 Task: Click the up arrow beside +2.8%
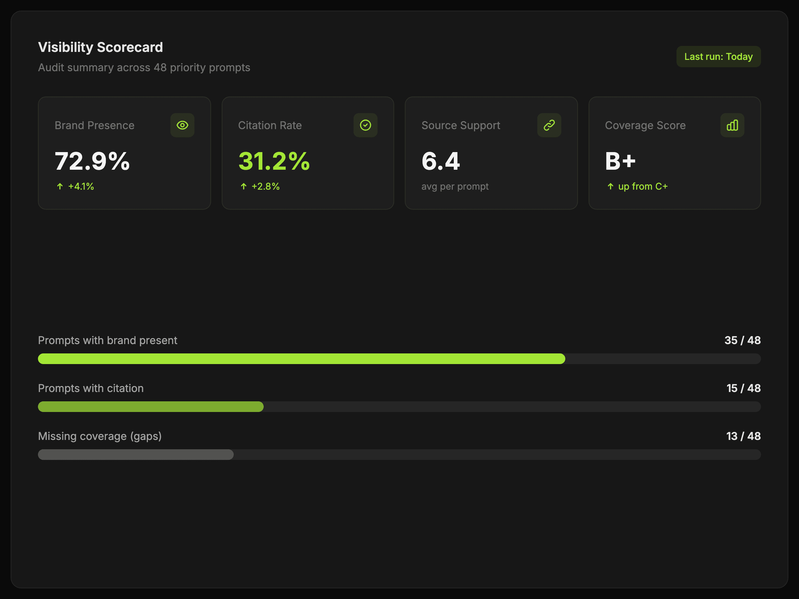click(x=243, y=186)
